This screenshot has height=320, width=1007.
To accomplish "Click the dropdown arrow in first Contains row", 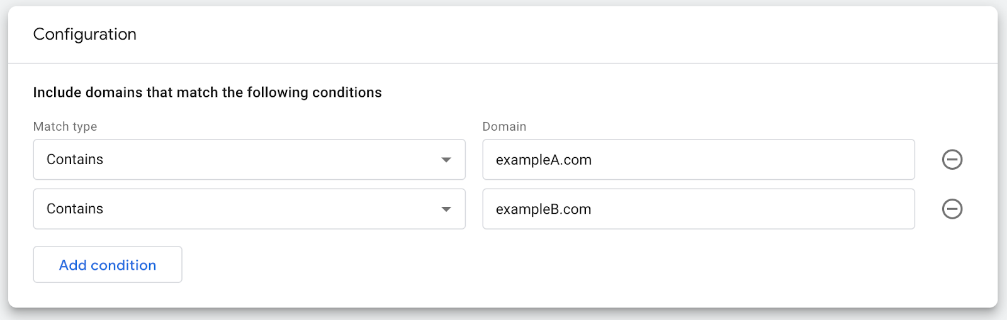I will coord(446,160).
